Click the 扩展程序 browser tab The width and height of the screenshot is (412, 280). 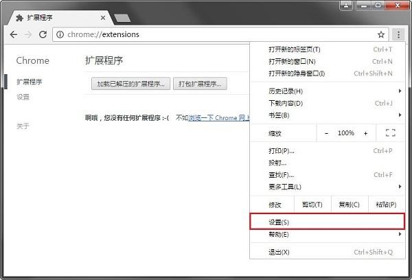60,18
